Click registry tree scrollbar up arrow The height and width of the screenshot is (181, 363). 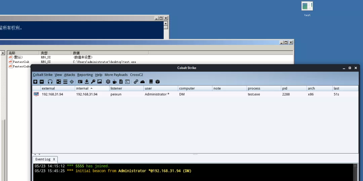pyautogui.click(x=3, y=53)
